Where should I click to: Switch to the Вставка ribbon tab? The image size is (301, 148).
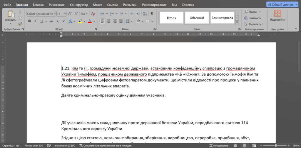coord(38,5)
